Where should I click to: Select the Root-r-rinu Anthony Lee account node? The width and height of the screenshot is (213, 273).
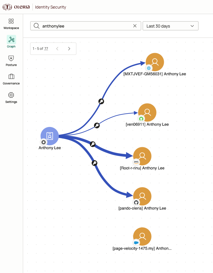142,156
